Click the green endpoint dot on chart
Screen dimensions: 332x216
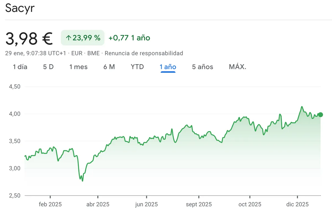pyautogui.click(x=320, y=115)
